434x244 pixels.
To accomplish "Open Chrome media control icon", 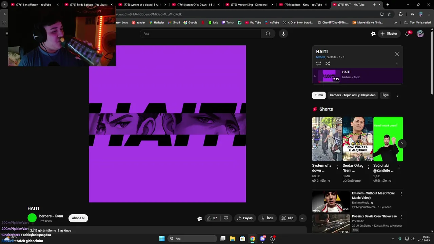I will click(x=412, y=14).
